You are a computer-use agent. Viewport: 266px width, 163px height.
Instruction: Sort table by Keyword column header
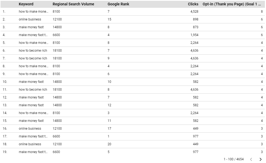coord(26,4)
